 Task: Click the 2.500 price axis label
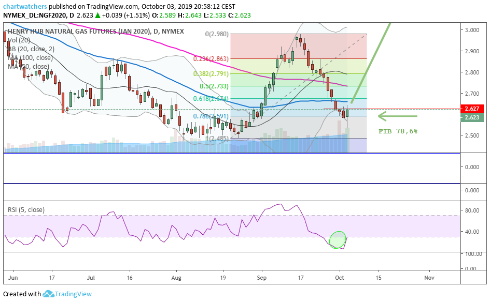click(x=472, y=135)
